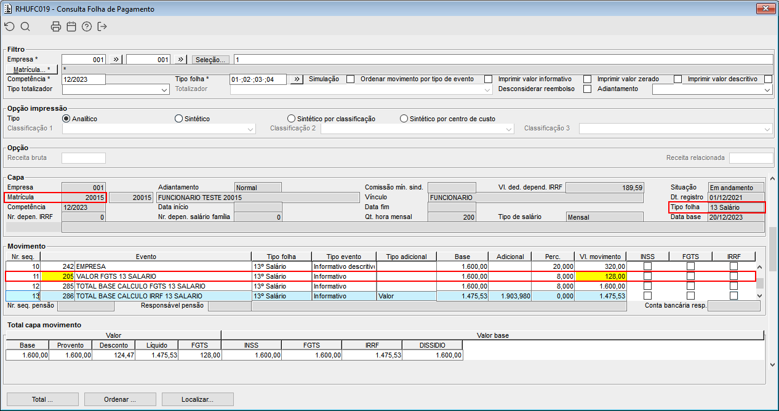Check INSS box in EMPRESA row

click(x=647, y=266)
